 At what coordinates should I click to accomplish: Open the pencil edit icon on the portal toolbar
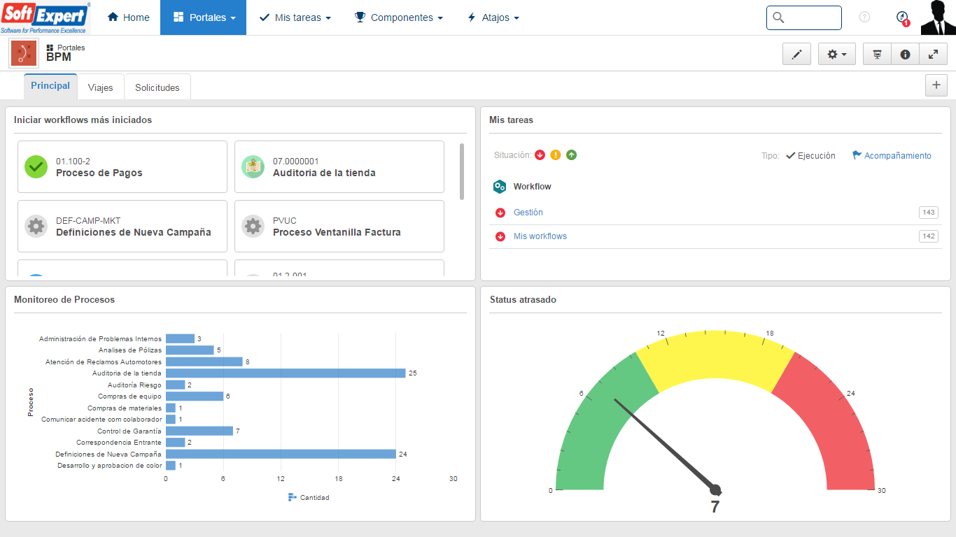796,53
